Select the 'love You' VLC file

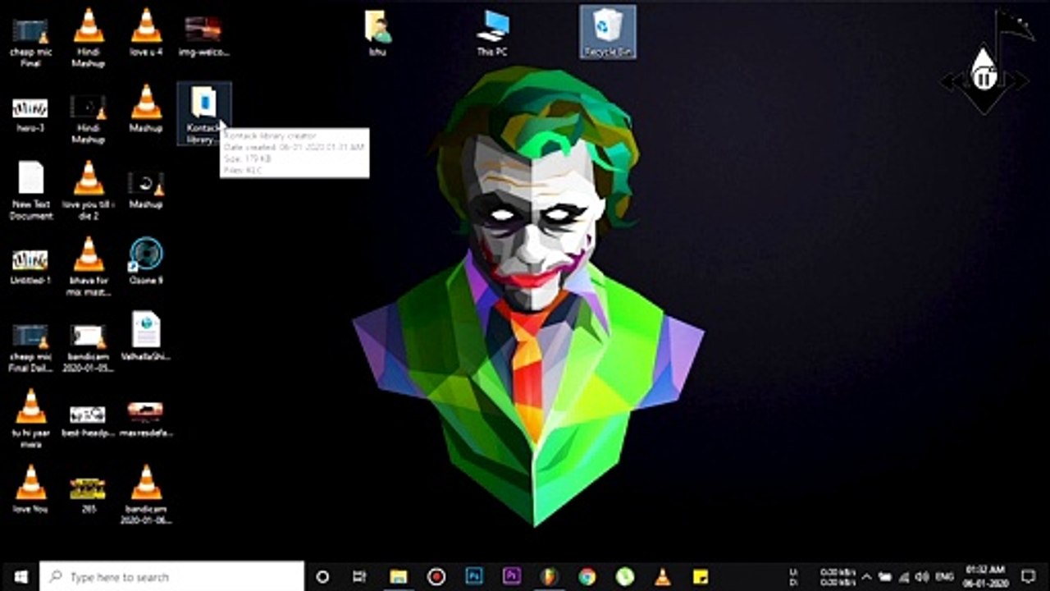tap(30, 489)
